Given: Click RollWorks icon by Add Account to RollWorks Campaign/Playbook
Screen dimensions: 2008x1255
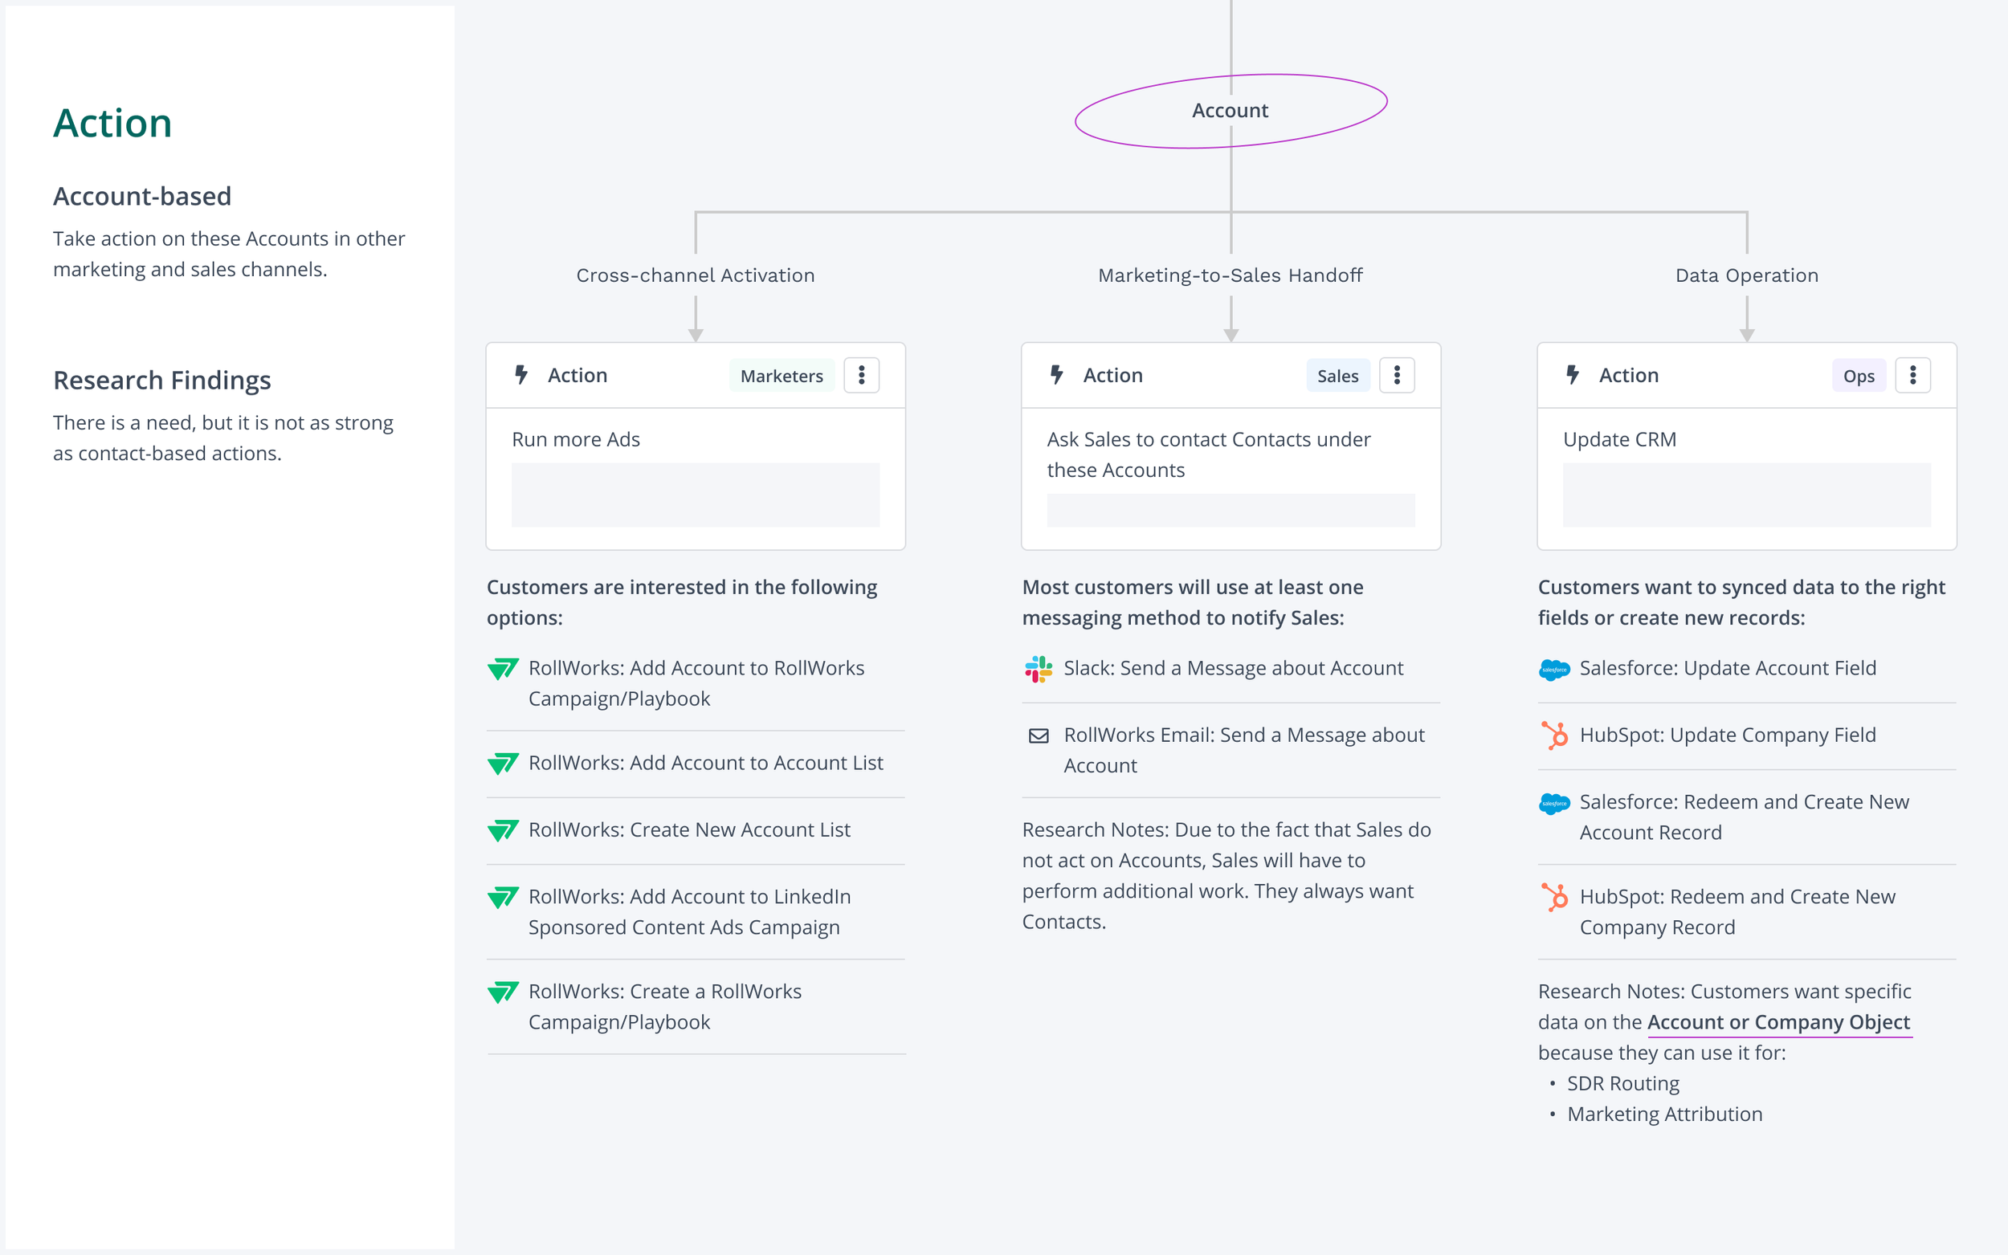Looking at the screenshot, I should (503, 669).
